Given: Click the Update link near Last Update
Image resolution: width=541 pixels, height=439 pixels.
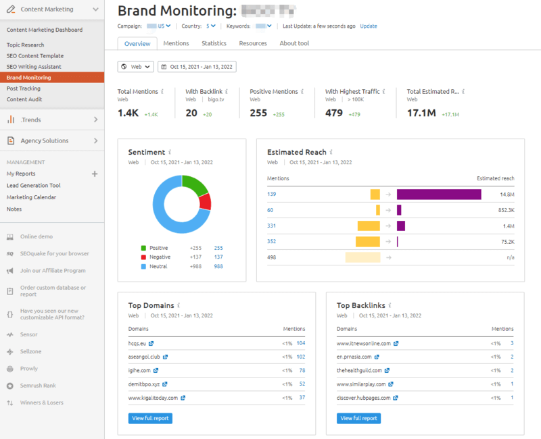Looking at the screenshot, I should click(369, 26).
